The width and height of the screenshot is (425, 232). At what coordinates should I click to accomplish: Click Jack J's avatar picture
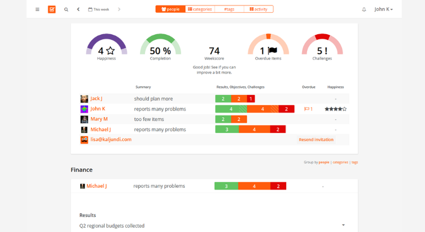point(84,99)
